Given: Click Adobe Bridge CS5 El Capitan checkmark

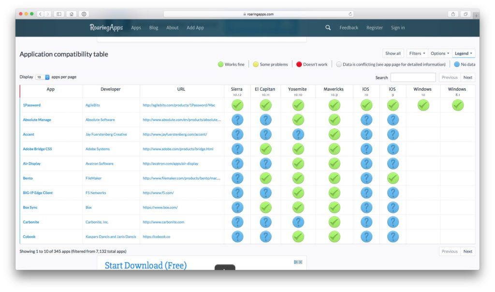Looking at the screenshot, I should click(265, 149).
